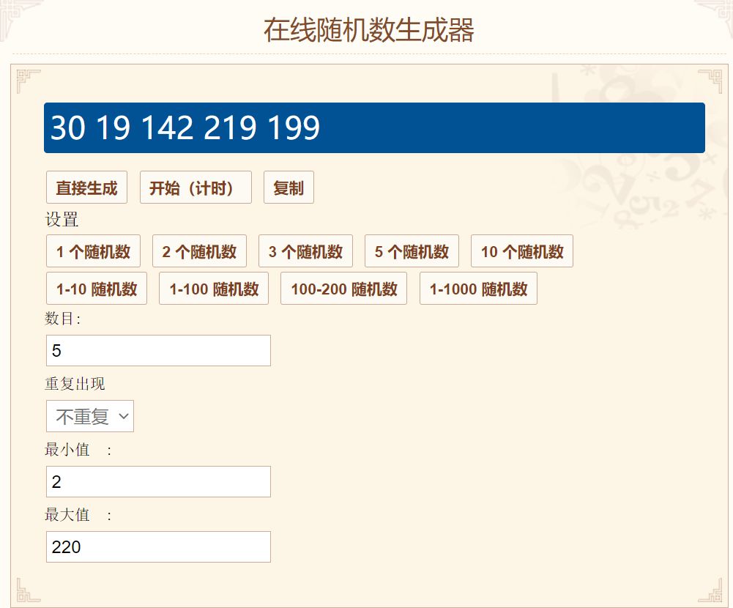Viewport: 733px width, 608px height.
Task: Click the 在线随机数生成器 page title
Action: click(368, 30)
